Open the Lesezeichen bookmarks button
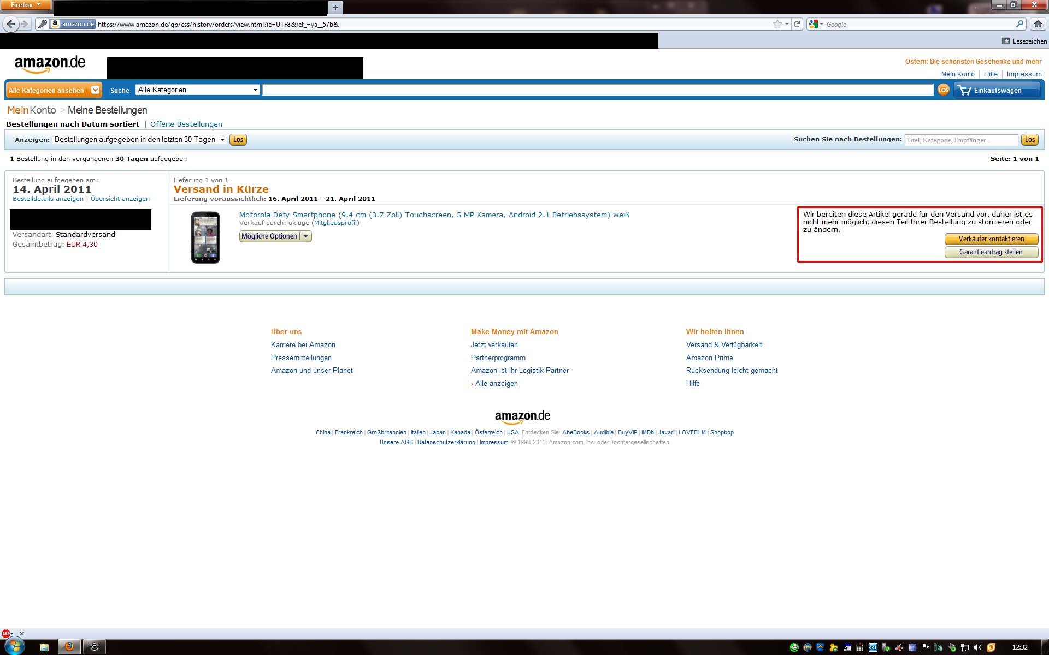Screen dimensions: 1049x655 1024,41
